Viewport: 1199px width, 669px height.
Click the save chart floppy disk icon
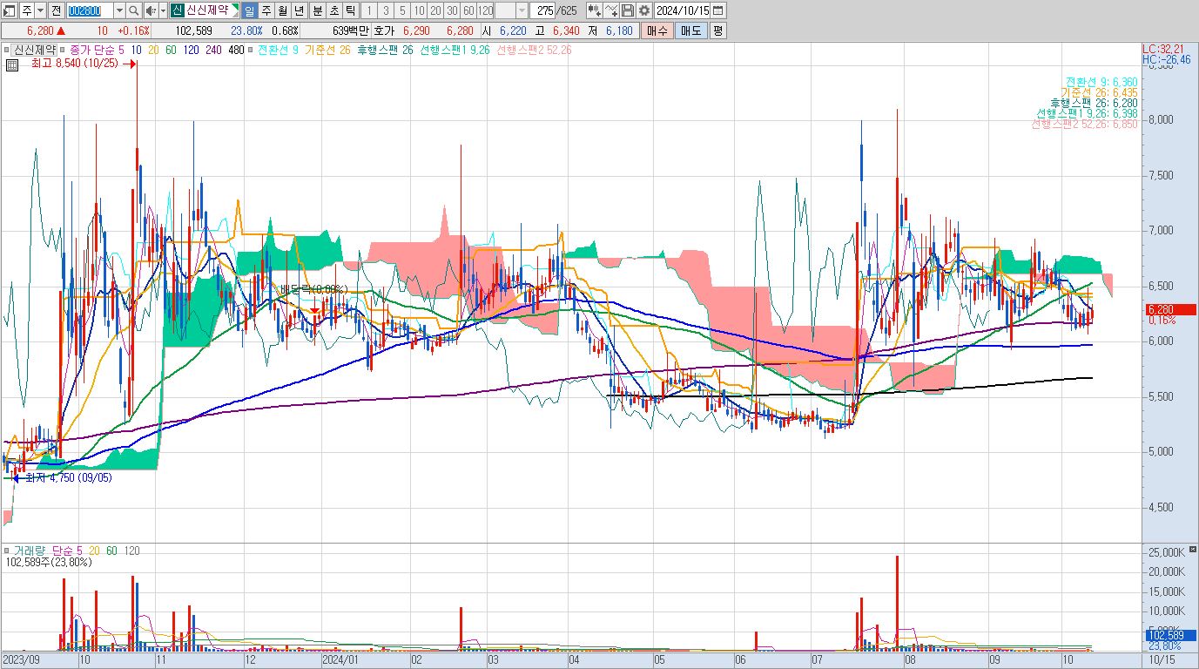627,10
